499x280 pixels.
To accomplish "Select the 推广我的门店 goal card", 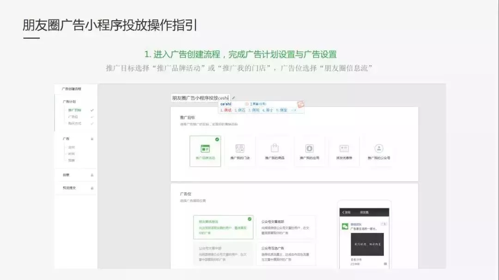I will (240, 151).
